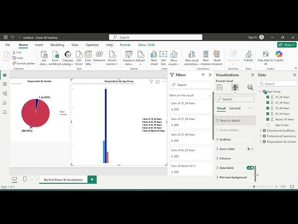Refresh the data
Viewport: 298px width, 224px height.
(141, 58)
